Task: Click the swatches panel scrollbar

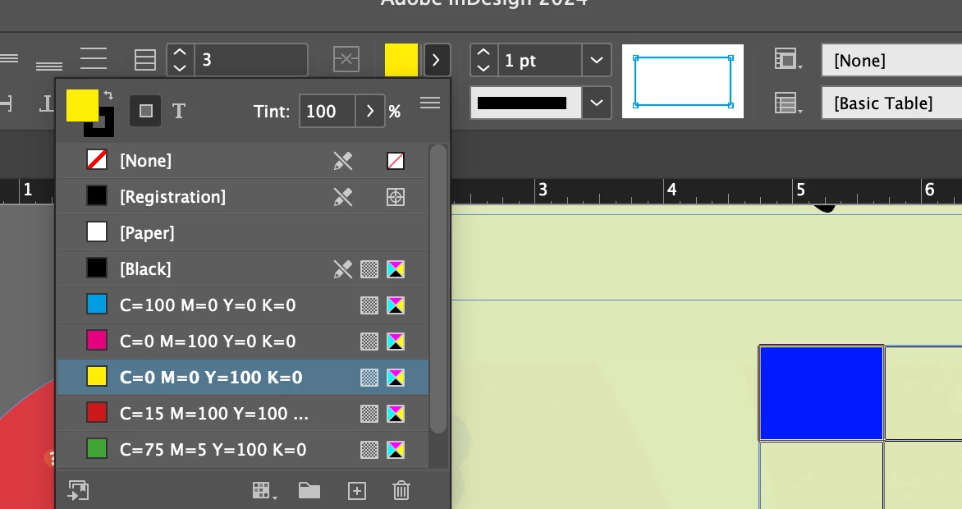Action: (x=438, y=289)
